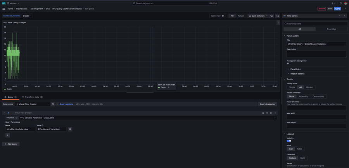Viewport: 349px width, 168px height.
Task: Expand the Repeat options section
Action: tap(297, 74)
